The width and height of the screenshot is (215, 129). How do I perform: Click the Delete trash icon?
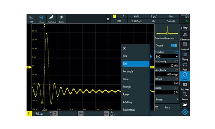tap(61, 19)
